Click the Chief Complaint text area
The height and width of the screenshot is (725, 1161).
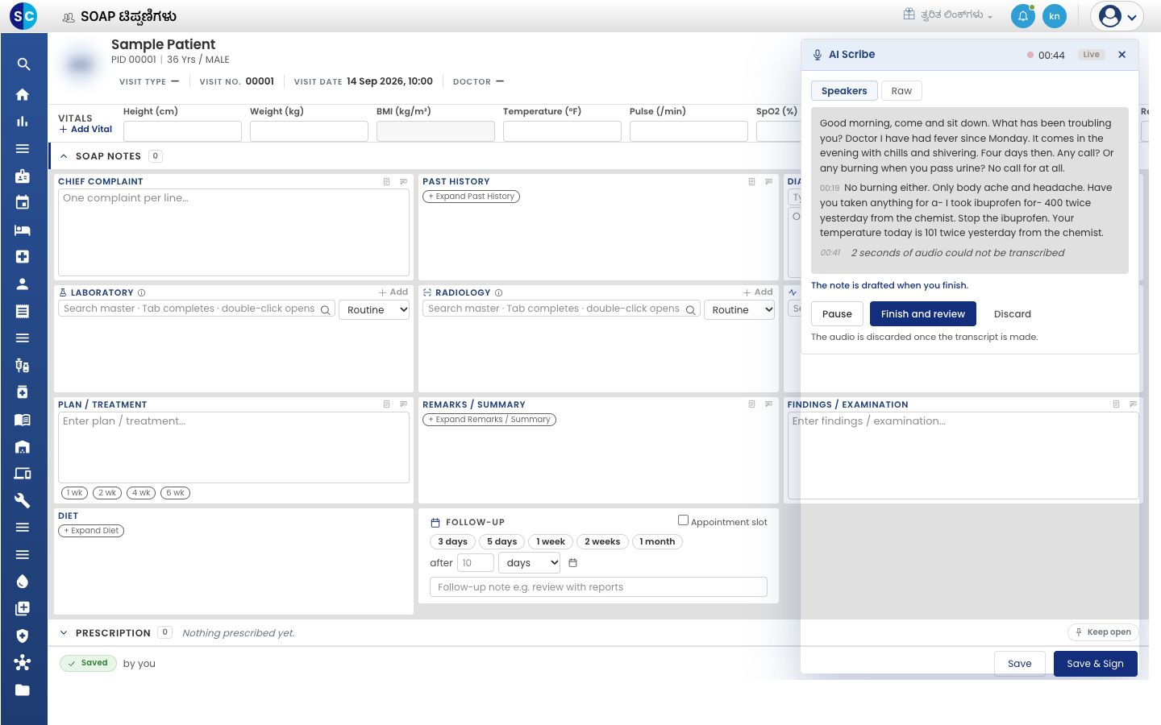(234, 232)
